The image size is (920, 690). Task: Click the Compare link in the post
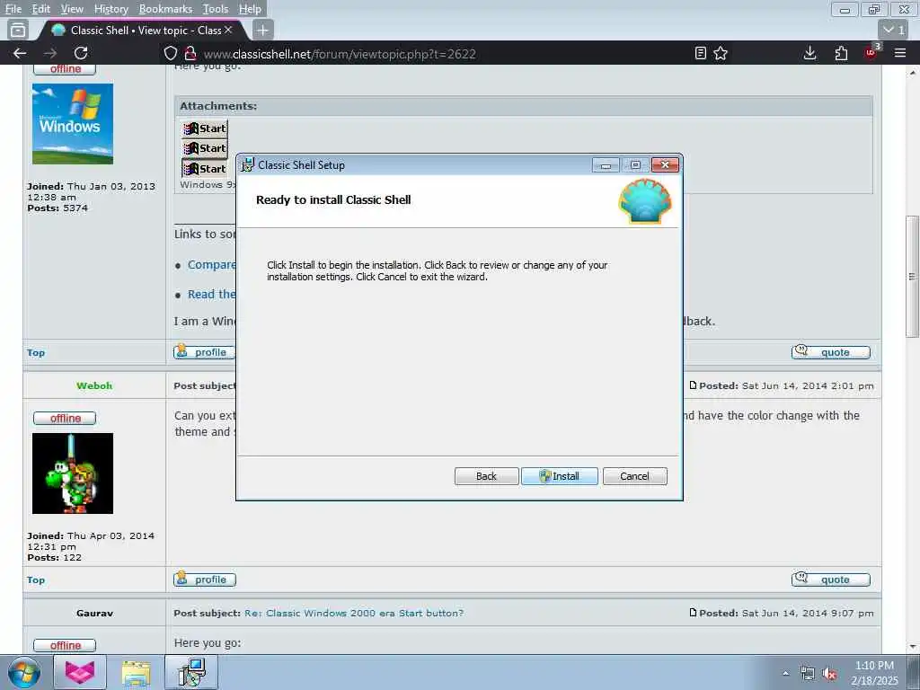click(x=211, y=265)
